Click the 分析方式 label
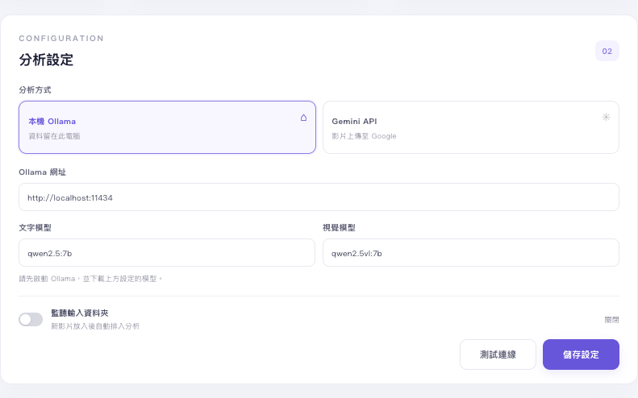Viewport: 638px width, 398px height. 35,90
